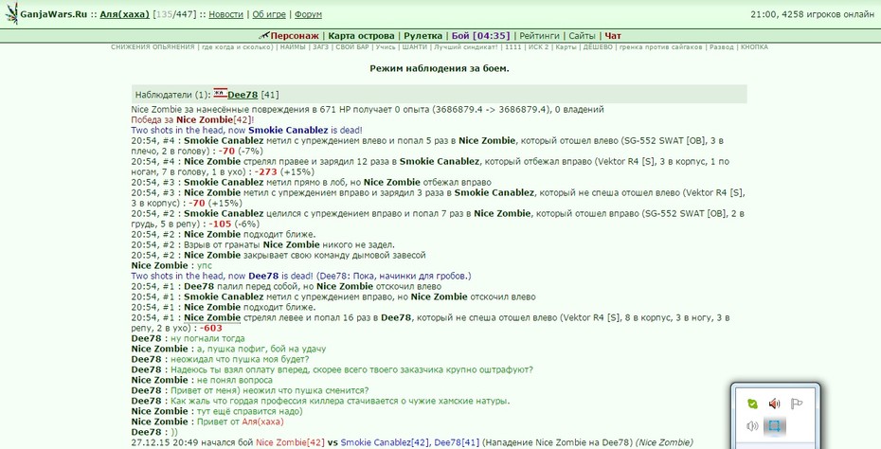The width and height of the screenshot is (881, 449).
Task: Click underlined Nice Zombie in -603 shot line
Action: (x=212, y=317)
